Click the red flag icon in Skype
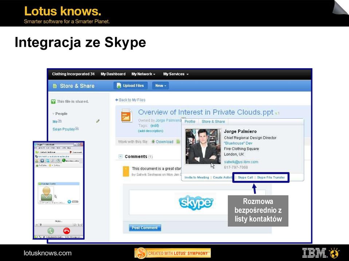349x261 pixels. point(71,152)
